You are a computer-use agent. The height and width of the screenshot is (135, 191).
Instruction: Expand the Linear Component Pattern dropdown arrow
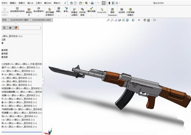coord(17,16)
